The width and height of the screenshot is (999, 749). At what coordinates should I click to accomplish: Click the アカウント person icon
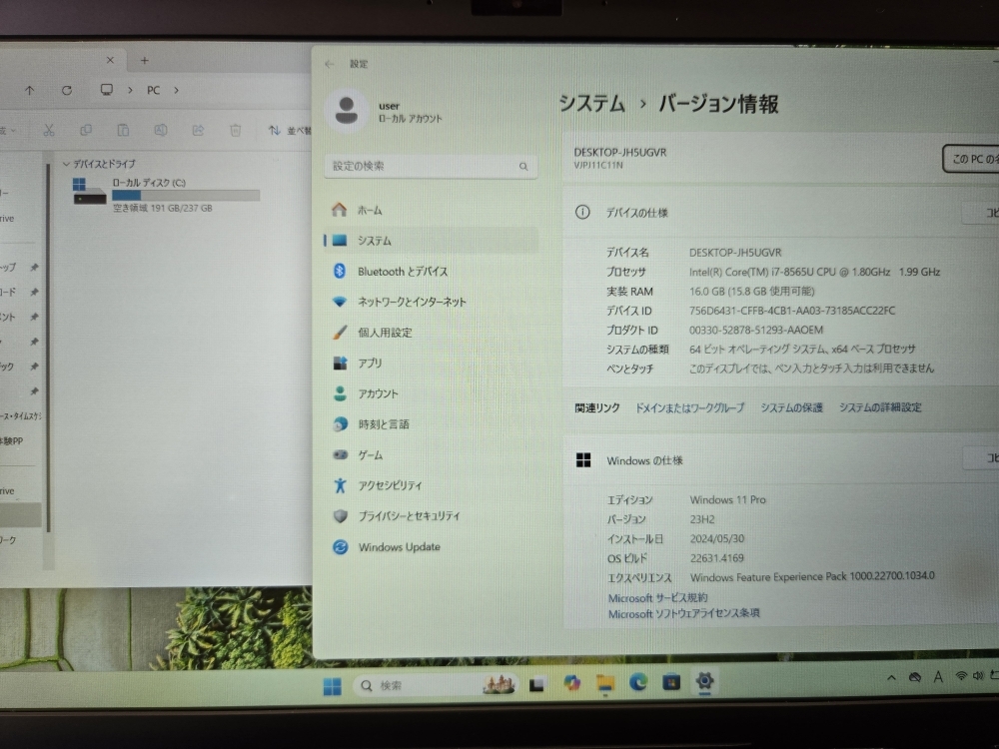[341, 393]
